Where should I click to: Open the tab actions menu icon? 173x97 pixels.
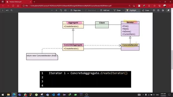(3, 2)
